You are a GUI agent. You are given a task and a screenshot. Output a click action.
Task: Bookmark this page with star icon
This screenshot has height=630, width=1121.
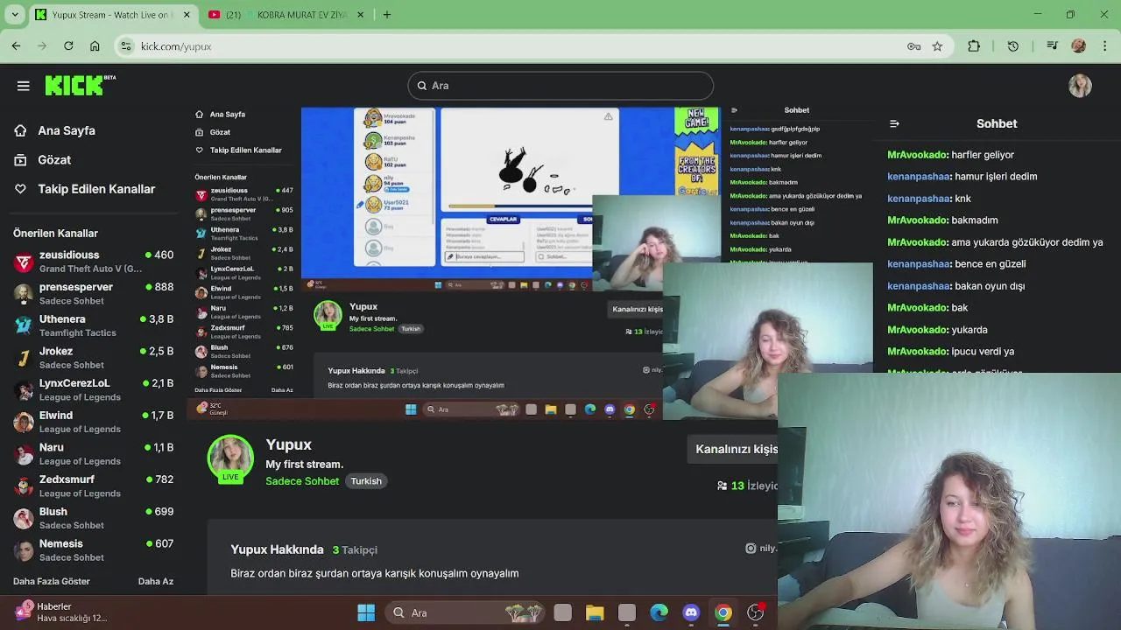pyautogui.click(x=937, y=46)
